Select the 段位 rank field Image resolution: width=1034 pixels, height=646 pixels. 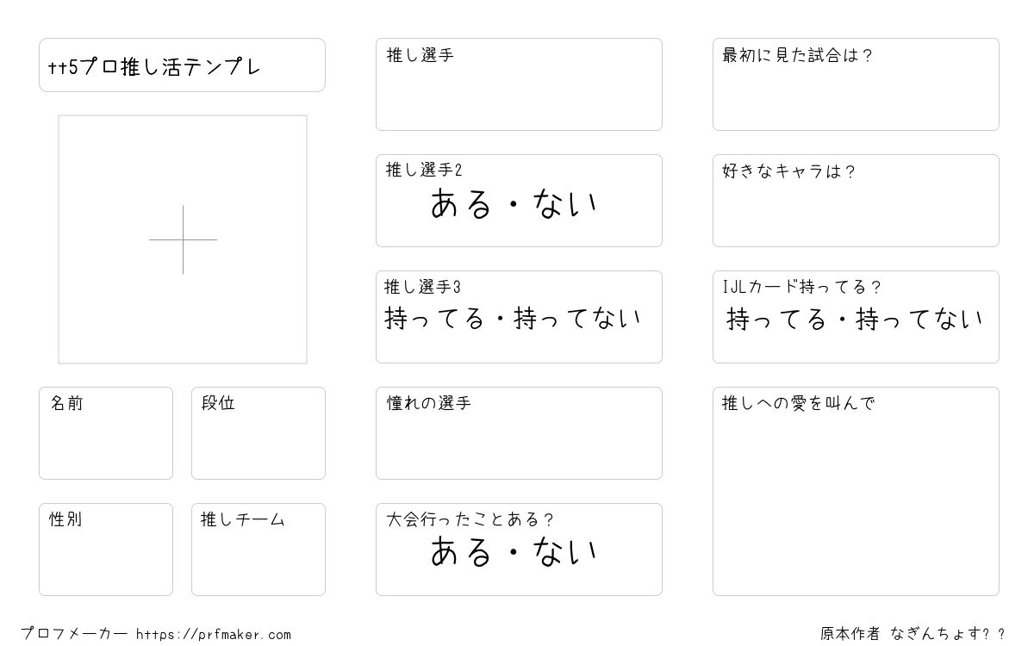pos(258,433)
